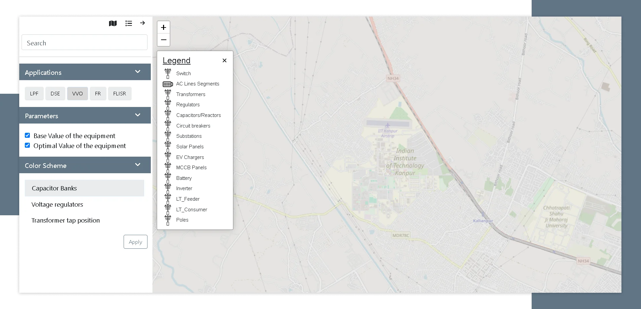
Task: Open the list view icon
Action: 129,23
